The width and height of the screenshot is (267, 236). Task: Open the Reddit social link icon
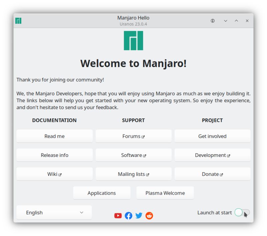pos(149,216)
